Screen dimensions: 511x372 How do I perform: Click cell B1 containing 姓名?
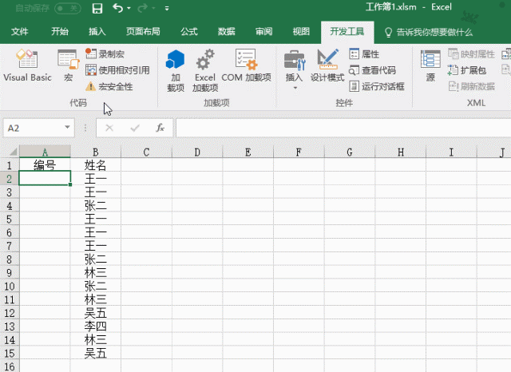(96, 165)
